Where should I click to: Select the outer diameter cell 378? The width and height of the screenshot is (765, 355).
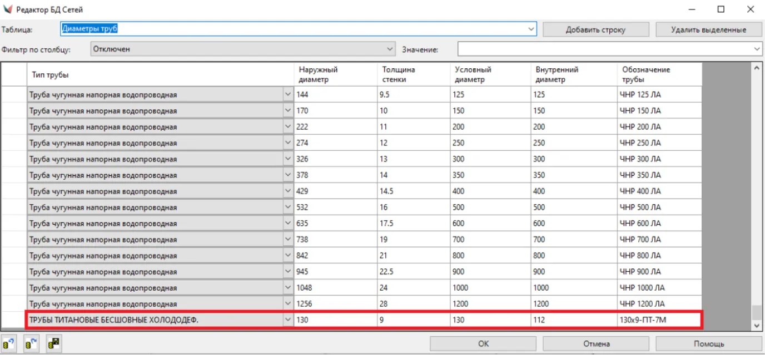[x=336, y=175]
